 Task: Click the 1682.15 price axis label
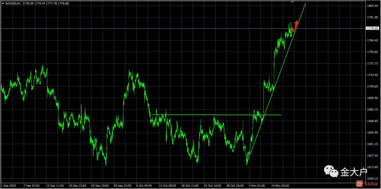(x=372, y=110)
